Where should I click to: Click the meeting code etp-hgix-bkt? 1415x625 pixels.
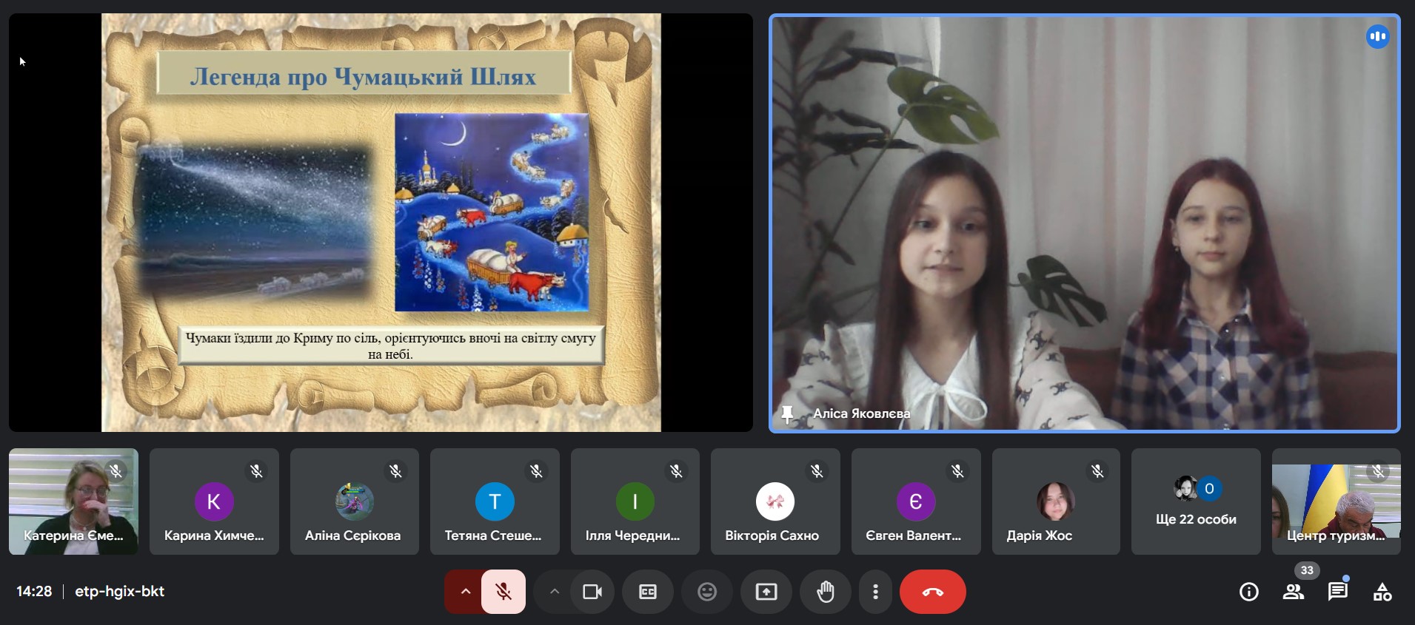click(119, 592)
